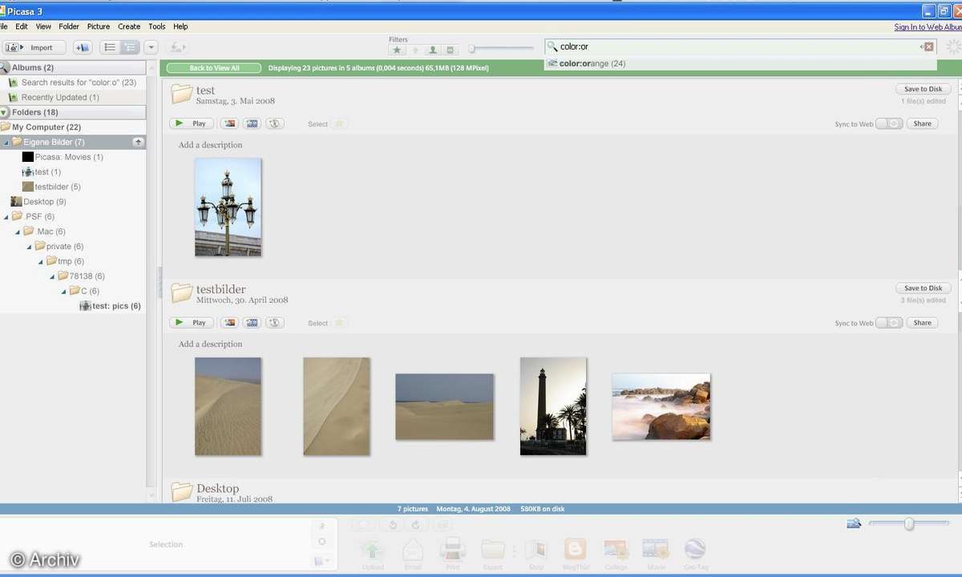Switch to flat folder list view

(x=110, y=47)
